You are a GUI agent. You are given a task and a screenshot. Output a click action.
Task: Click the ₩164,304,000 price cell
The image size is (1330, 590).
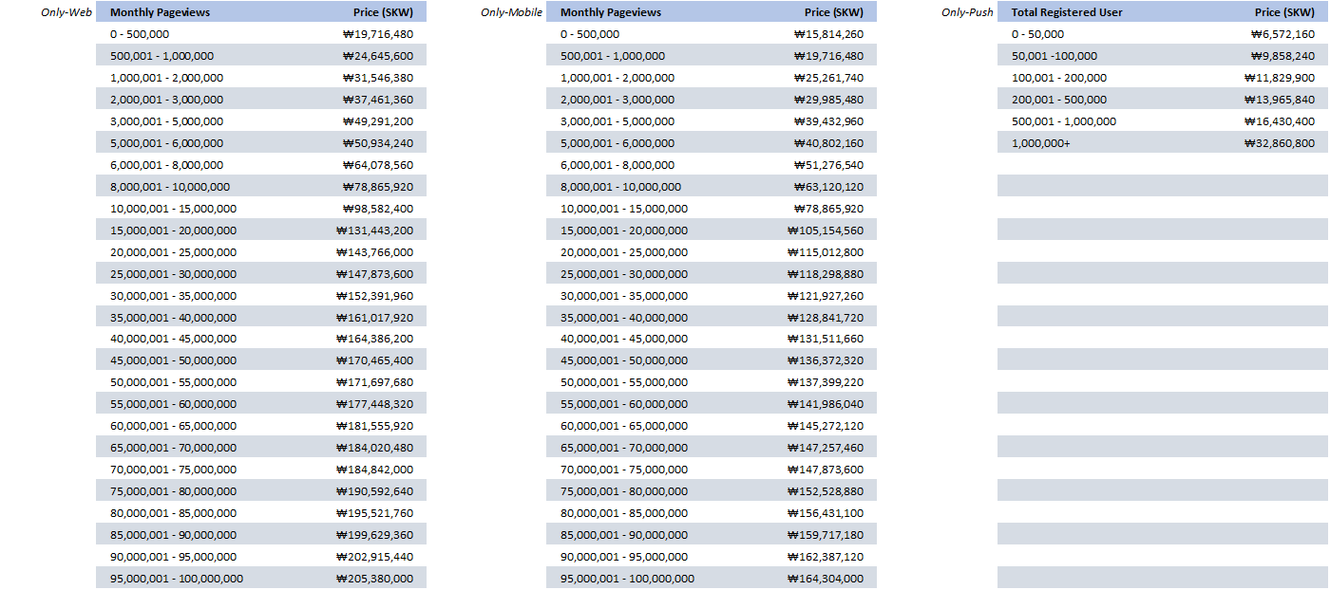[x=825, y=579]
